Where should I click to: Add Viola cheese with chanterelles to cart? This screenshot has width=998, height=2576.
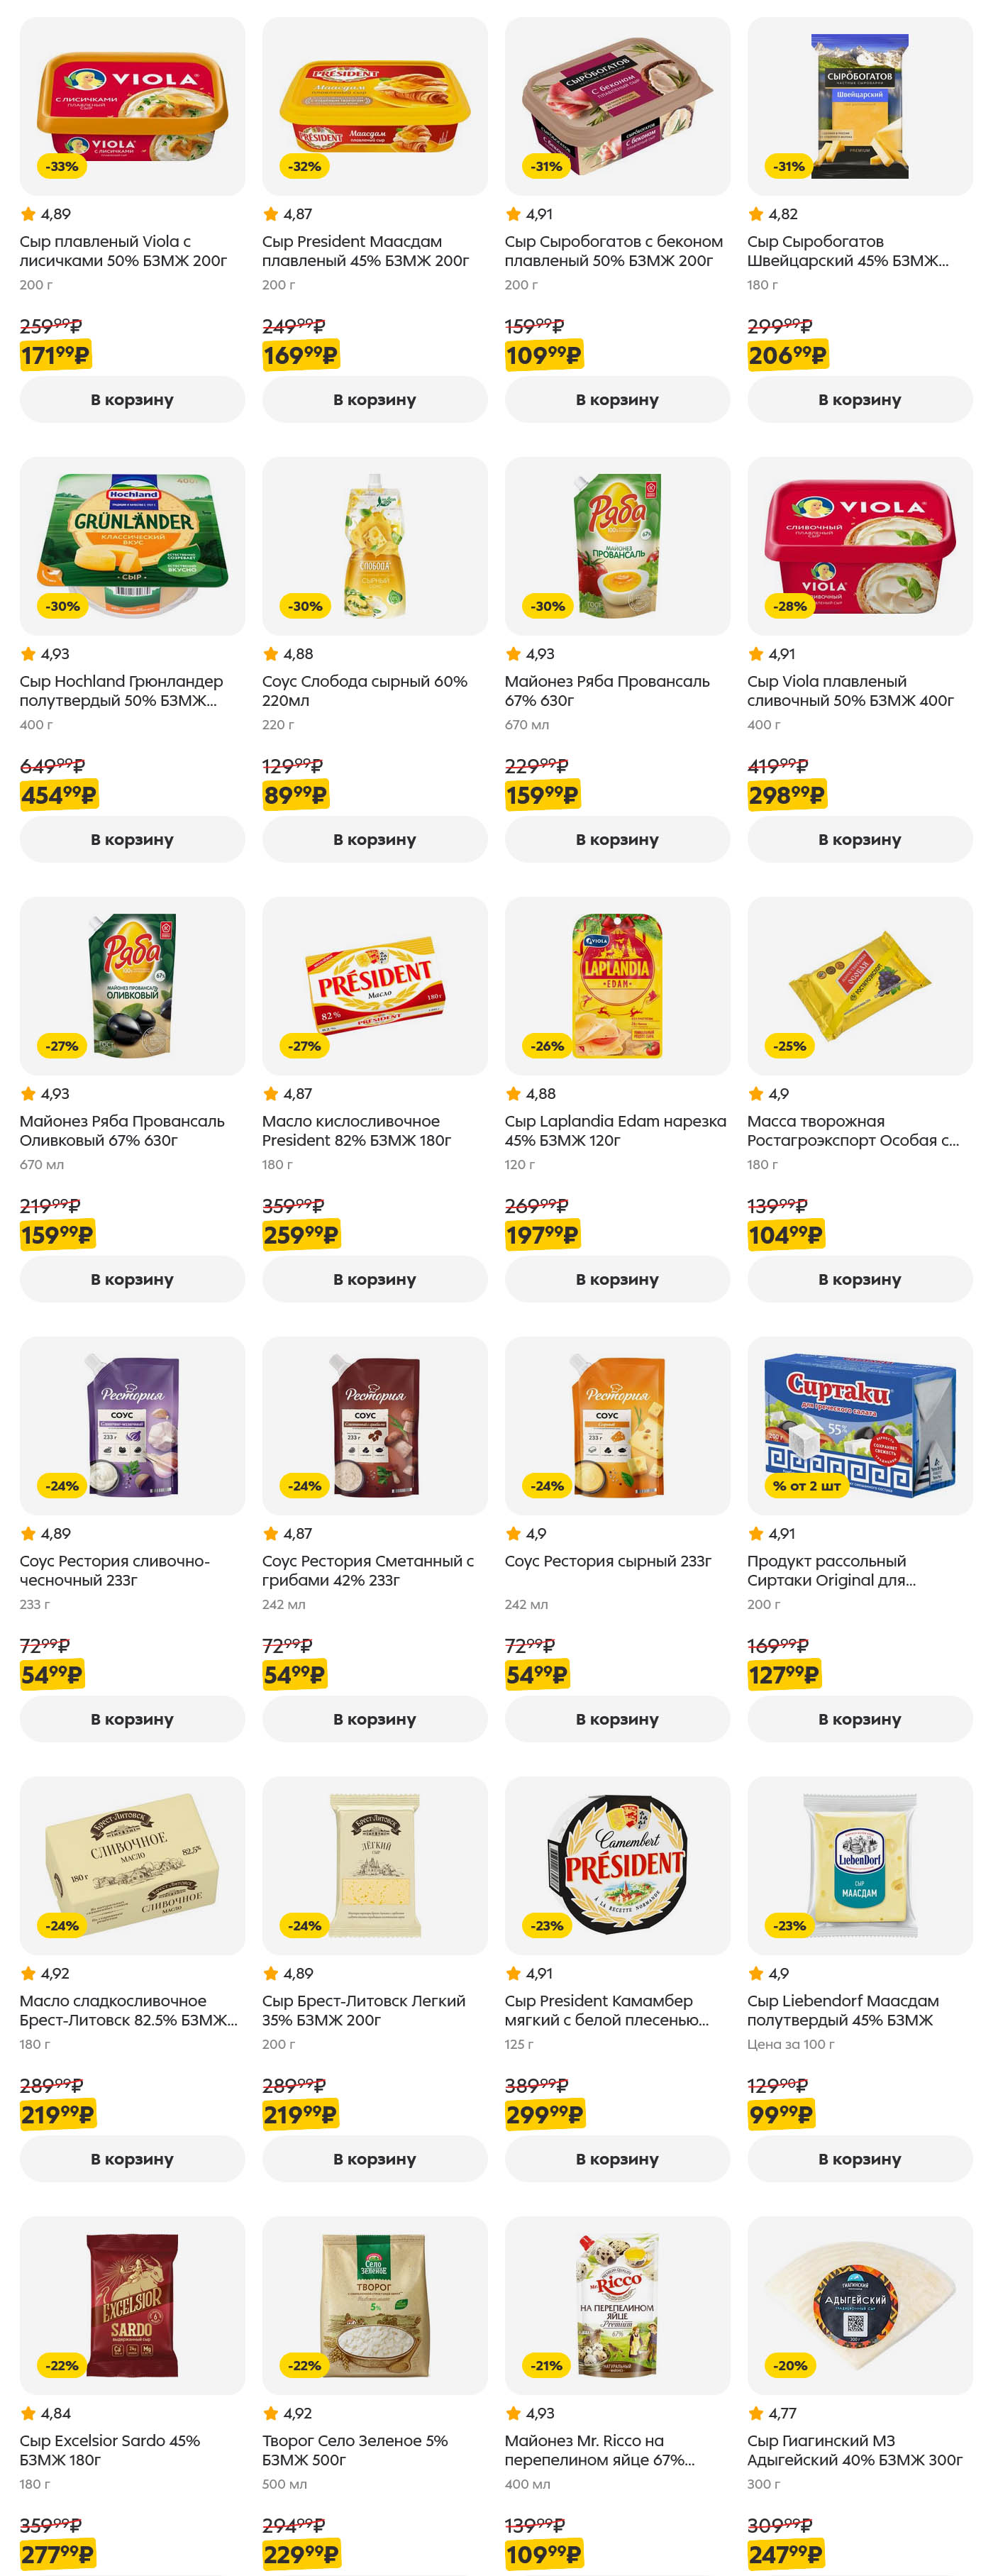click(x=132, y=399)
